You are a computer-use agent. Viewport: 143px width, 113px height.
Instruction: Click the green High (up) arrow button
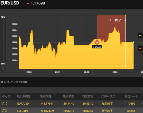tap(140, 36)
